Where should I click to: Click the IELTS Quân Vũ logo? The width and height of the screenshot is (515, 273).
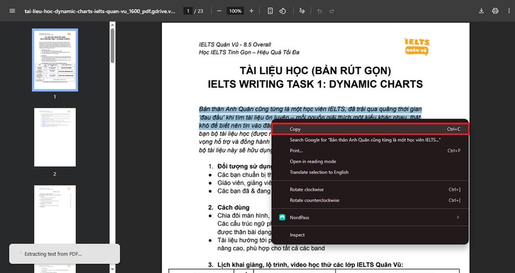[x=417, y=46]
